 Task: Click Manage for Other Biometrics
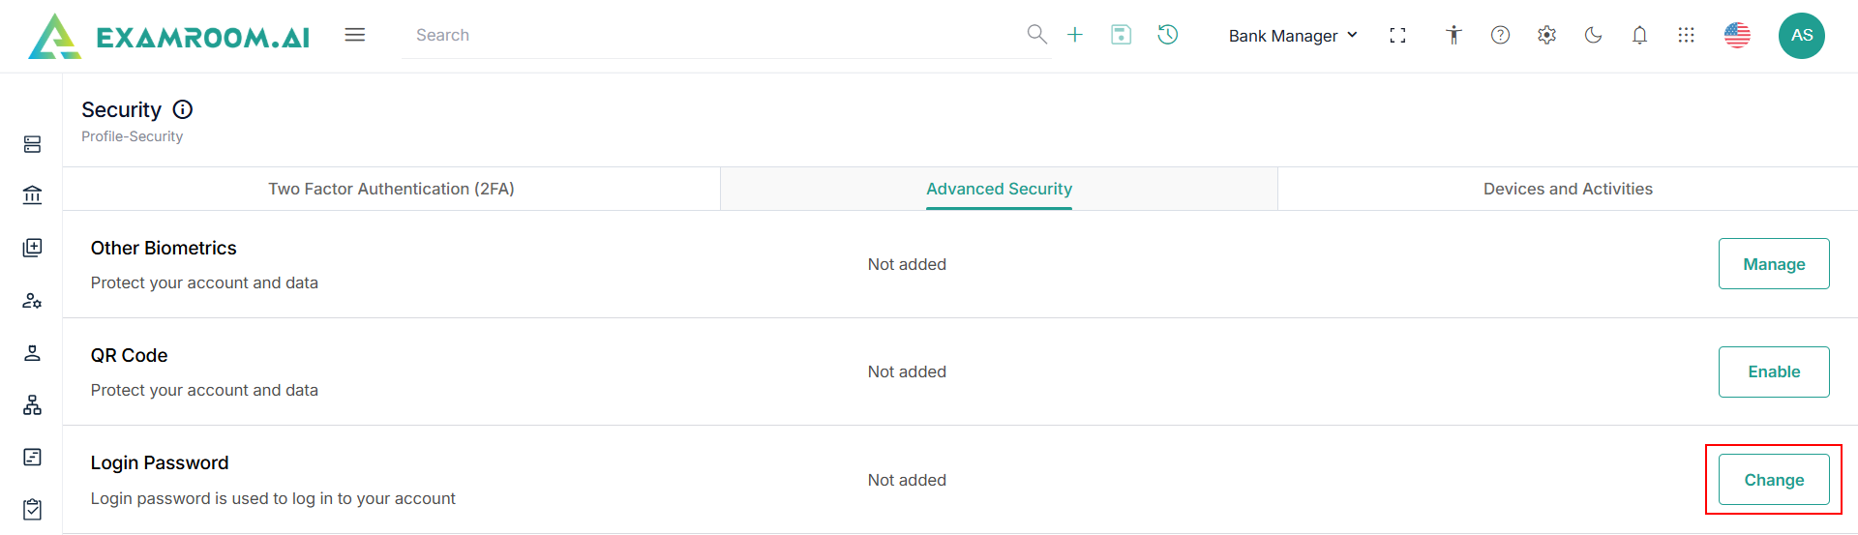coord(1774,264)
